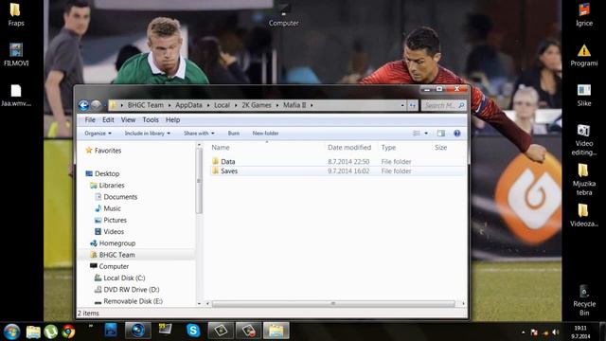
Task: Open the File menu
Action: [90, 120]
